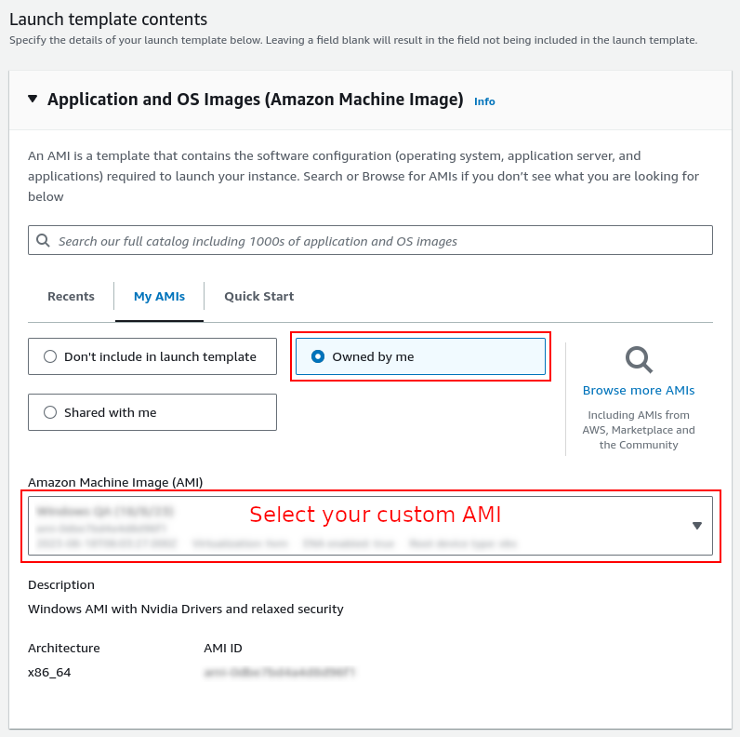The width and height of the screenshot is (740, 737).
Task: Click into the AMI catalog search field
Action: [371, 240]
